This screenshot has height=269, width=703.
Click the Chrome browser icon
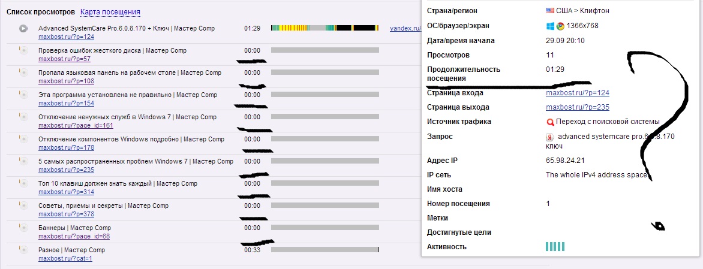coord(560,26)
